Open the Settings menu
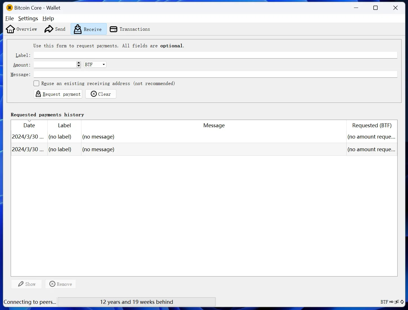Viewport: 408px width, 310px height. point(28,18)
